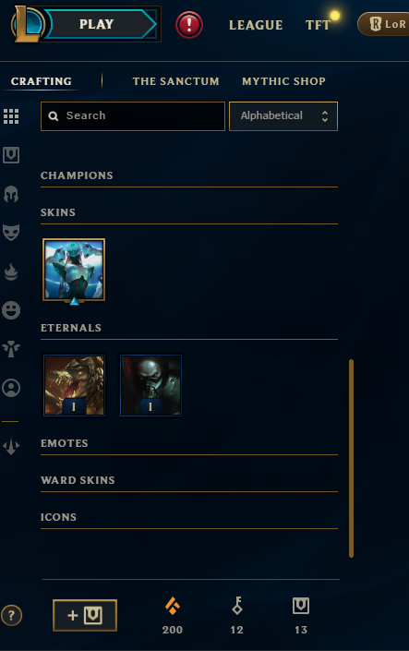Open the Alphabetical sort dropdown
The height and width of the screenshot is (651, 409).
pos(283,115)
